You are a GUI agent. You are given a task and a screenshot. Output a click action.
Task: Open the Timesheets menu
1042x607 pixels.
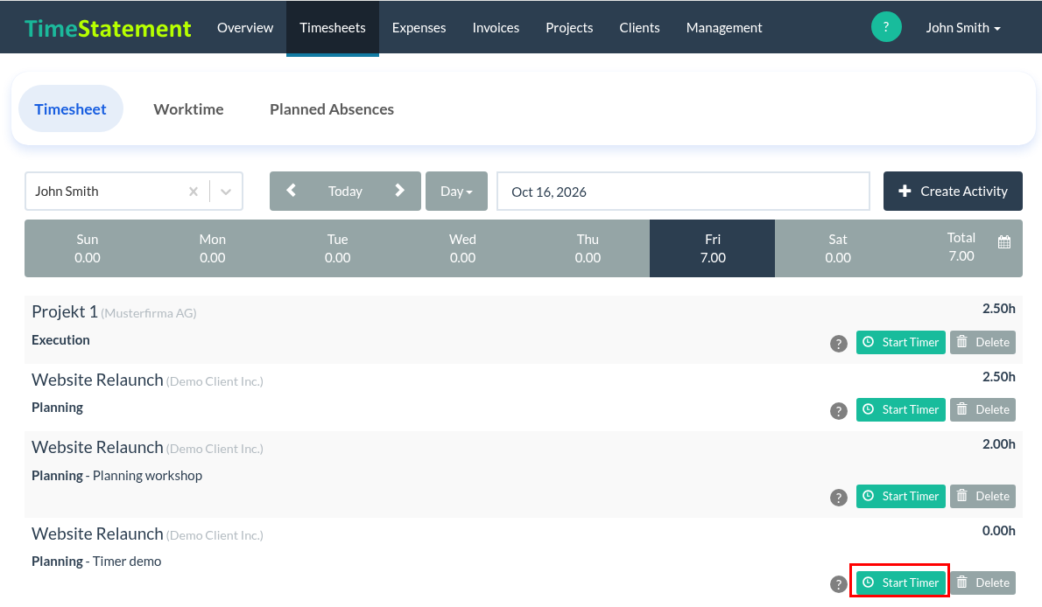(332, 27)
